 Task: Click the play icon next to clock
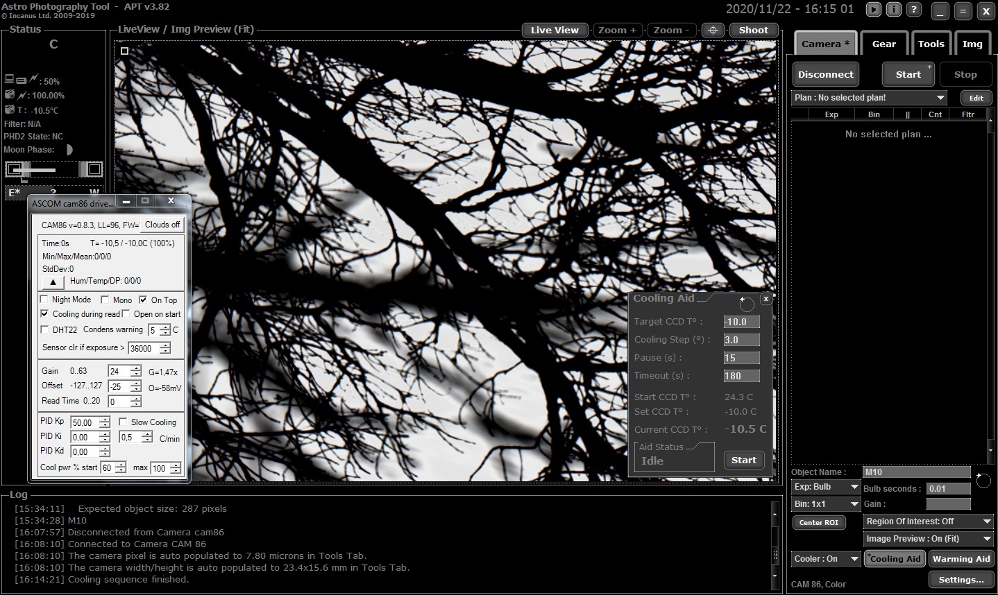874,10
